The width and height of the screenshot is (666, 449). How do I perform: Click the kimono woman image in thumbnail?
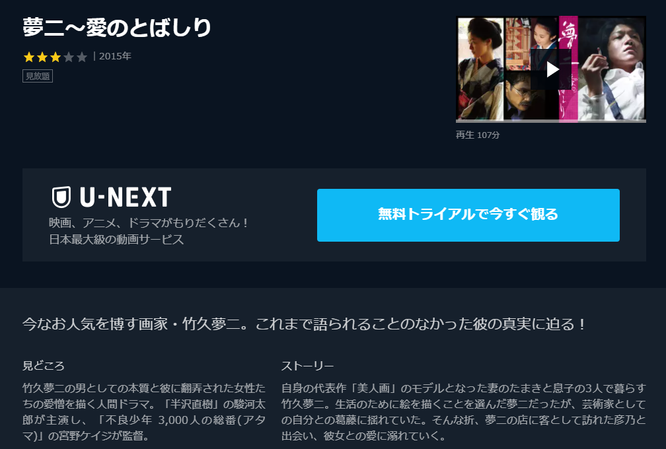tap(480, 69)
